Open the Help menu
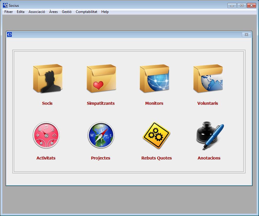 click(105, 12)
